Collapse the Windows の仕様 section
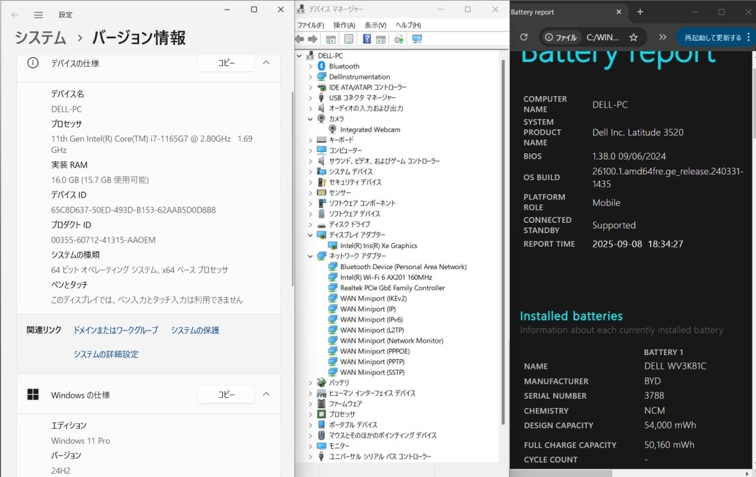This screenshot has width=756, height=477. (267, 395)
